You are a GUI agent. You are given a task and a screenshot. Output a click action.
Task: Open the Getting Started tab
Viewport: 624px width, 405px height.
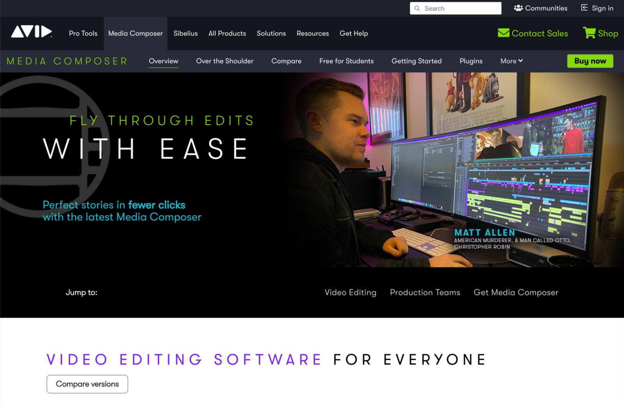(417, 61)
